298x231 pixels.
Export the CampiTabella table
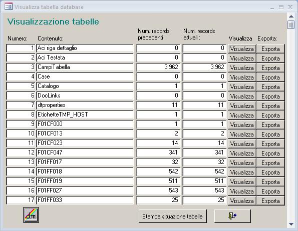pos(270,67)
